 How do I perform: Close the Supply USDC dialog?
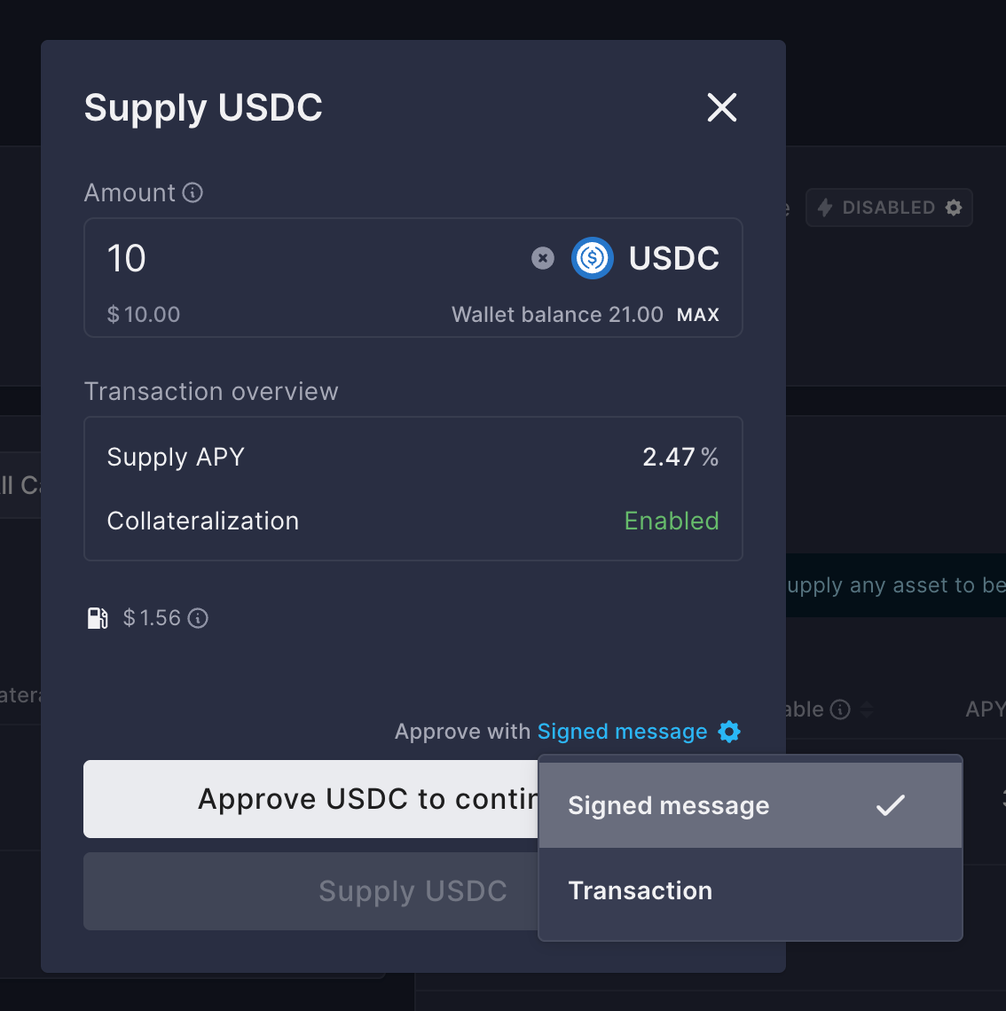(721, 107)
